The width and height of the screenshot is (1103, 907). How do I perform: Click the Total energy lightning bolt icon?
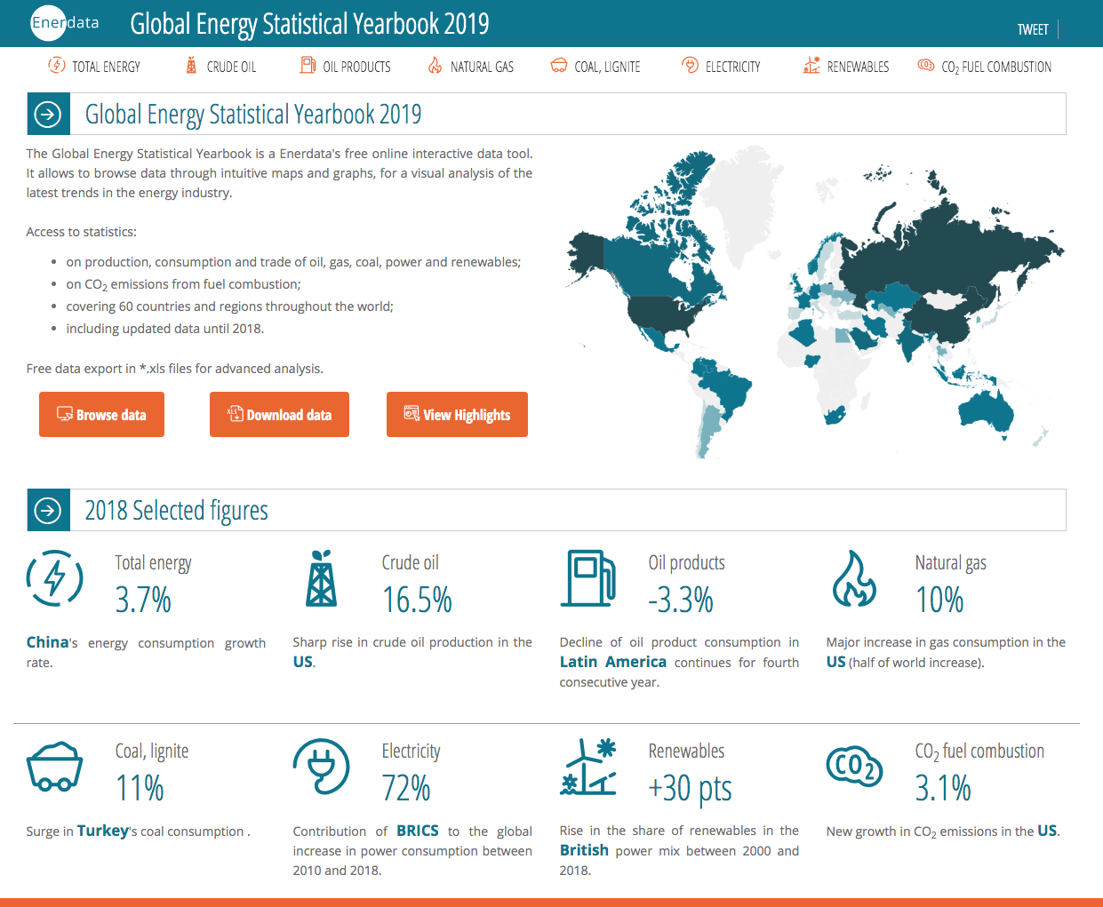(x=55, y=578)
